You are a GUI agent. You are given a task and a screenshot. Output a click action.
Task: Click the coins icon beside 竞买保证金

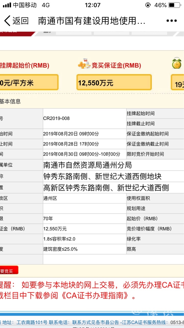tap(84, 65)
